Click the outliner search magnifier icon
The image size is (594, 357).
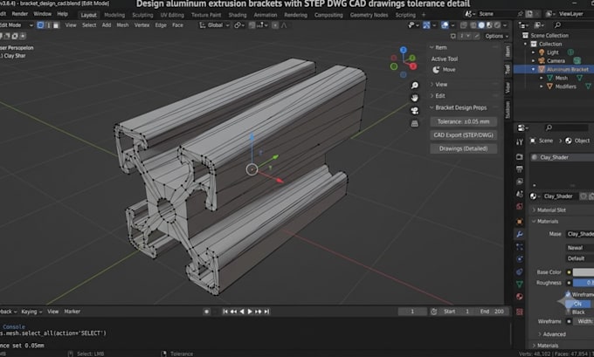[x=557, y=25]
